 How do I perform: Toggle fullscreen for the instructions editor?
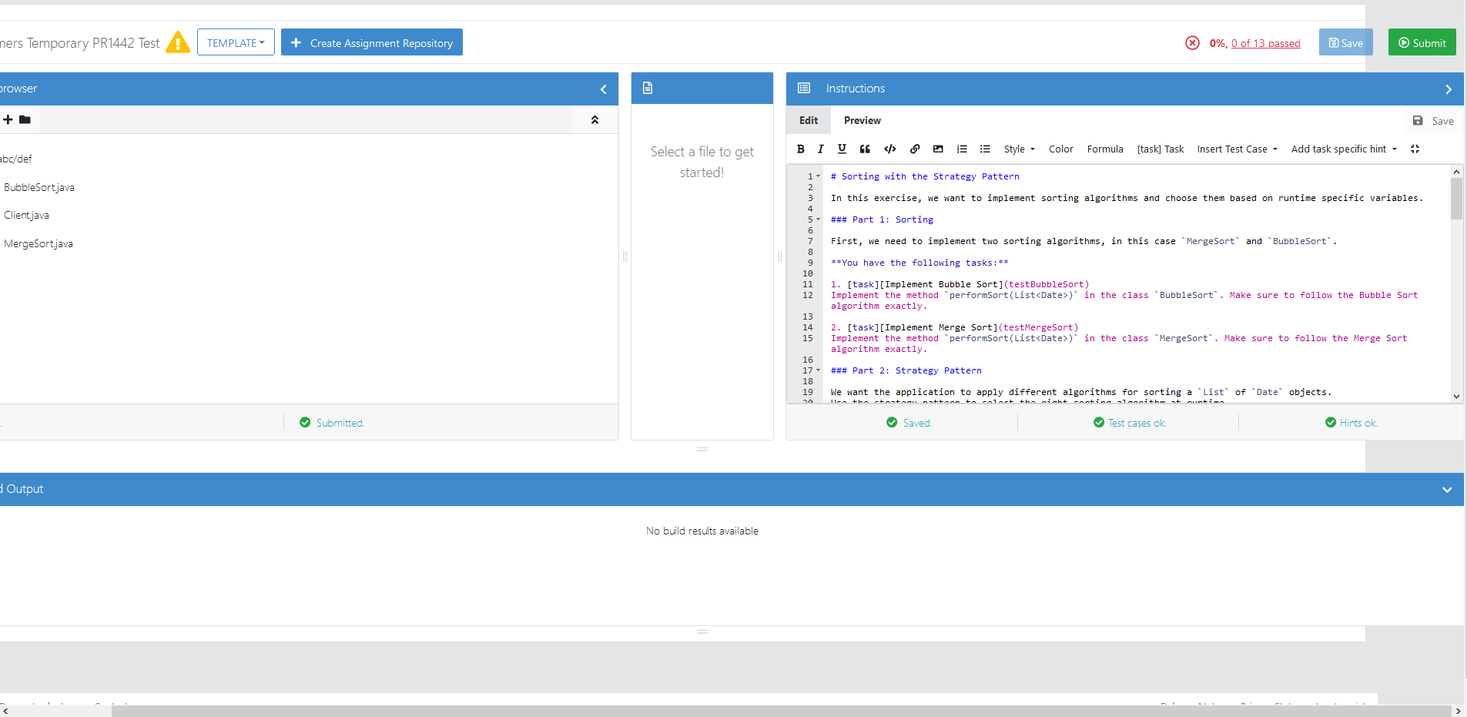coord(1415,149)
